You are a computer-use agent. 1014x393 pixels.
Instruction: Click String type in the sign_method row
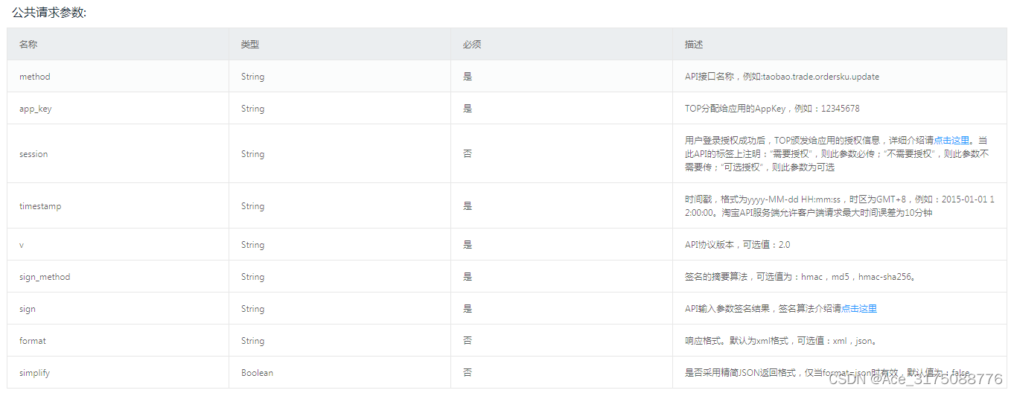(x=252, y=277)
